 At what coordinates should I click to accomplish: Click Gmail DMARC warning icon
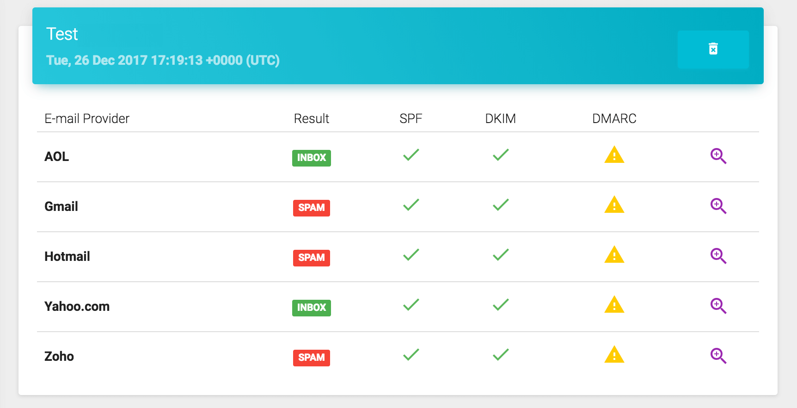(x=614, y=205)
